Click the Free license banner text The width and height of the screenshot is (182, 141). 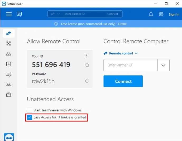coord(94,24)
